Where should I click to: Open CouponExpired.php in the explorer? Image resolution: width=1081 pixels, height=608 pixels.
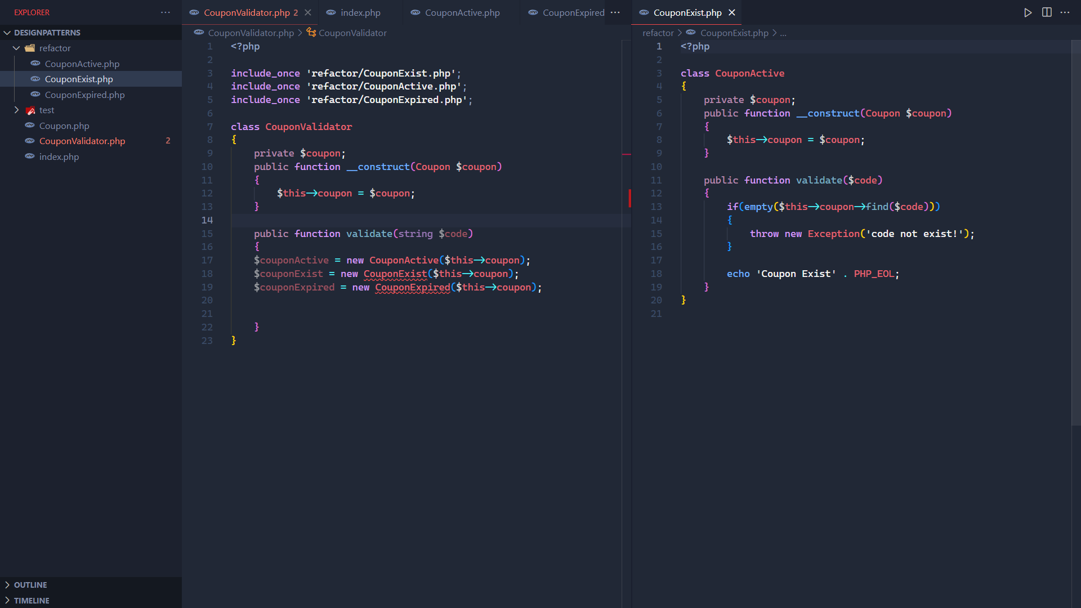pyautogui.click(x=91, y=95)
